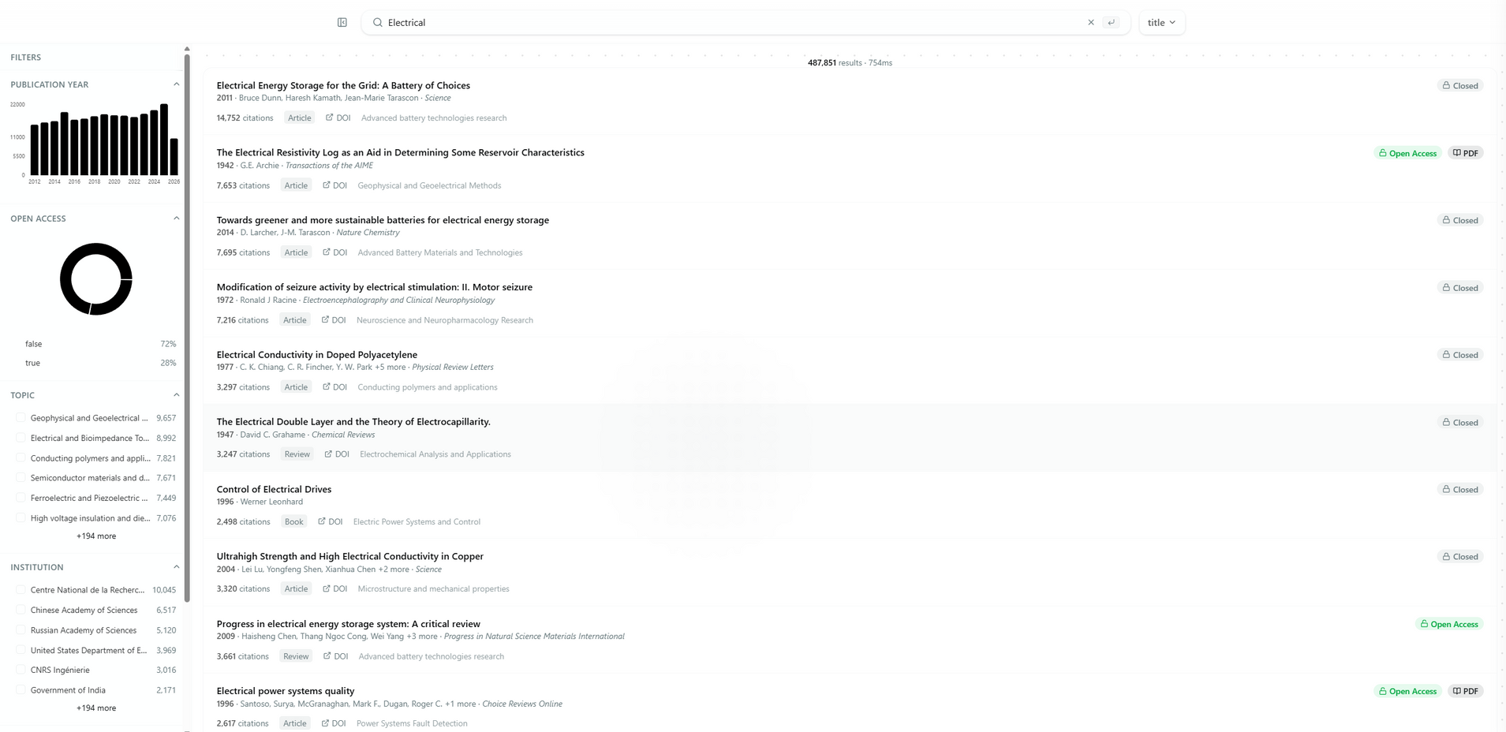Toggle the sidebar panel icon
This screenshot has height=732, width=1506.
point(342,23)
